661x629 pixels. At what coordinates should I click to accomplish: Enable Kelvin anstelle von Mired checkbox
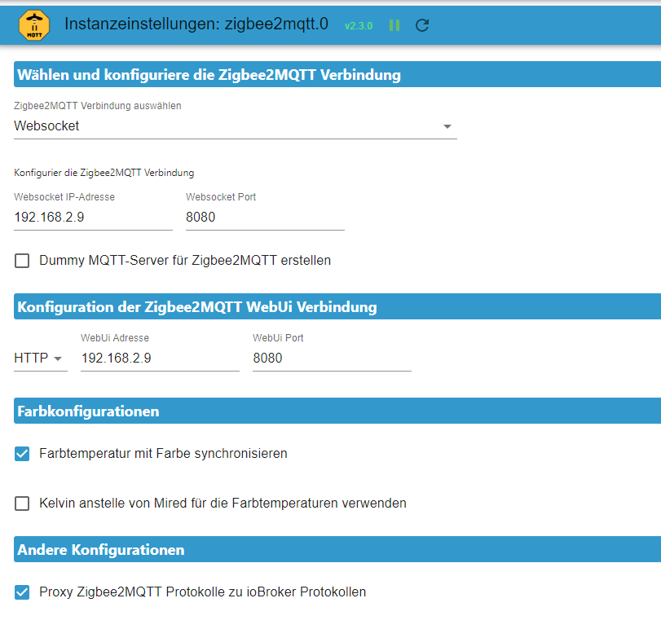(22, 504)
